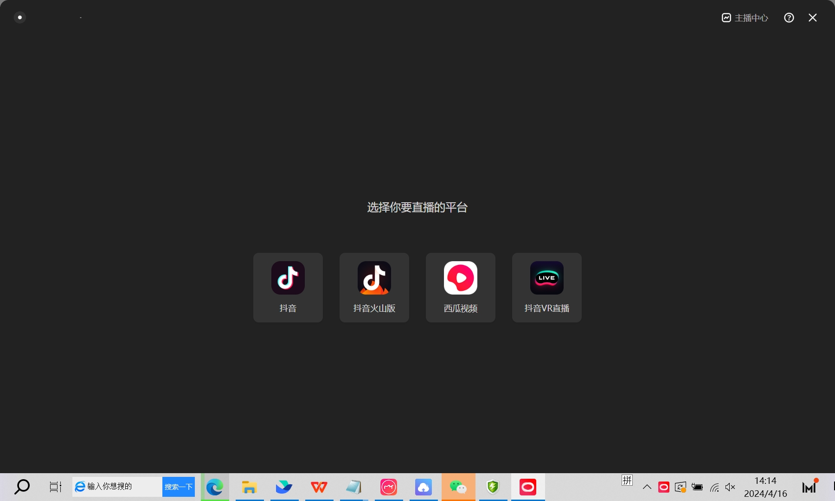Choose 抖音火山版 as the streaming platform
The image size is (835, 501).
click(374, 288)
